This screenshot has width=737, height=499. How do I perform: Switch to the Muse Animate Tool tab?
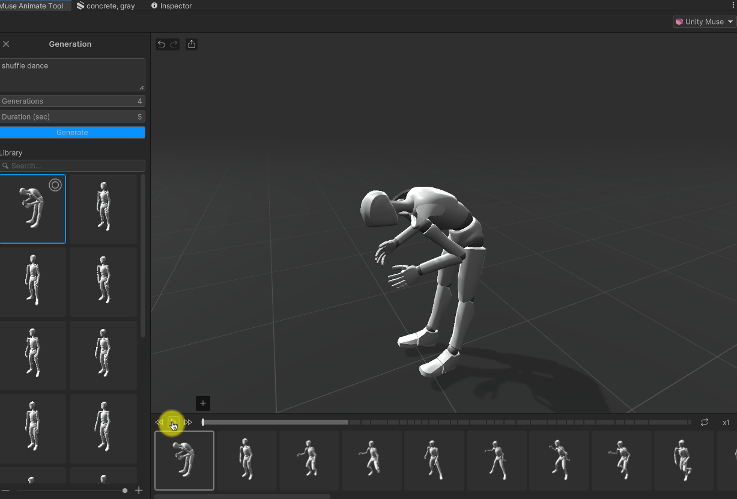point(31,5)
